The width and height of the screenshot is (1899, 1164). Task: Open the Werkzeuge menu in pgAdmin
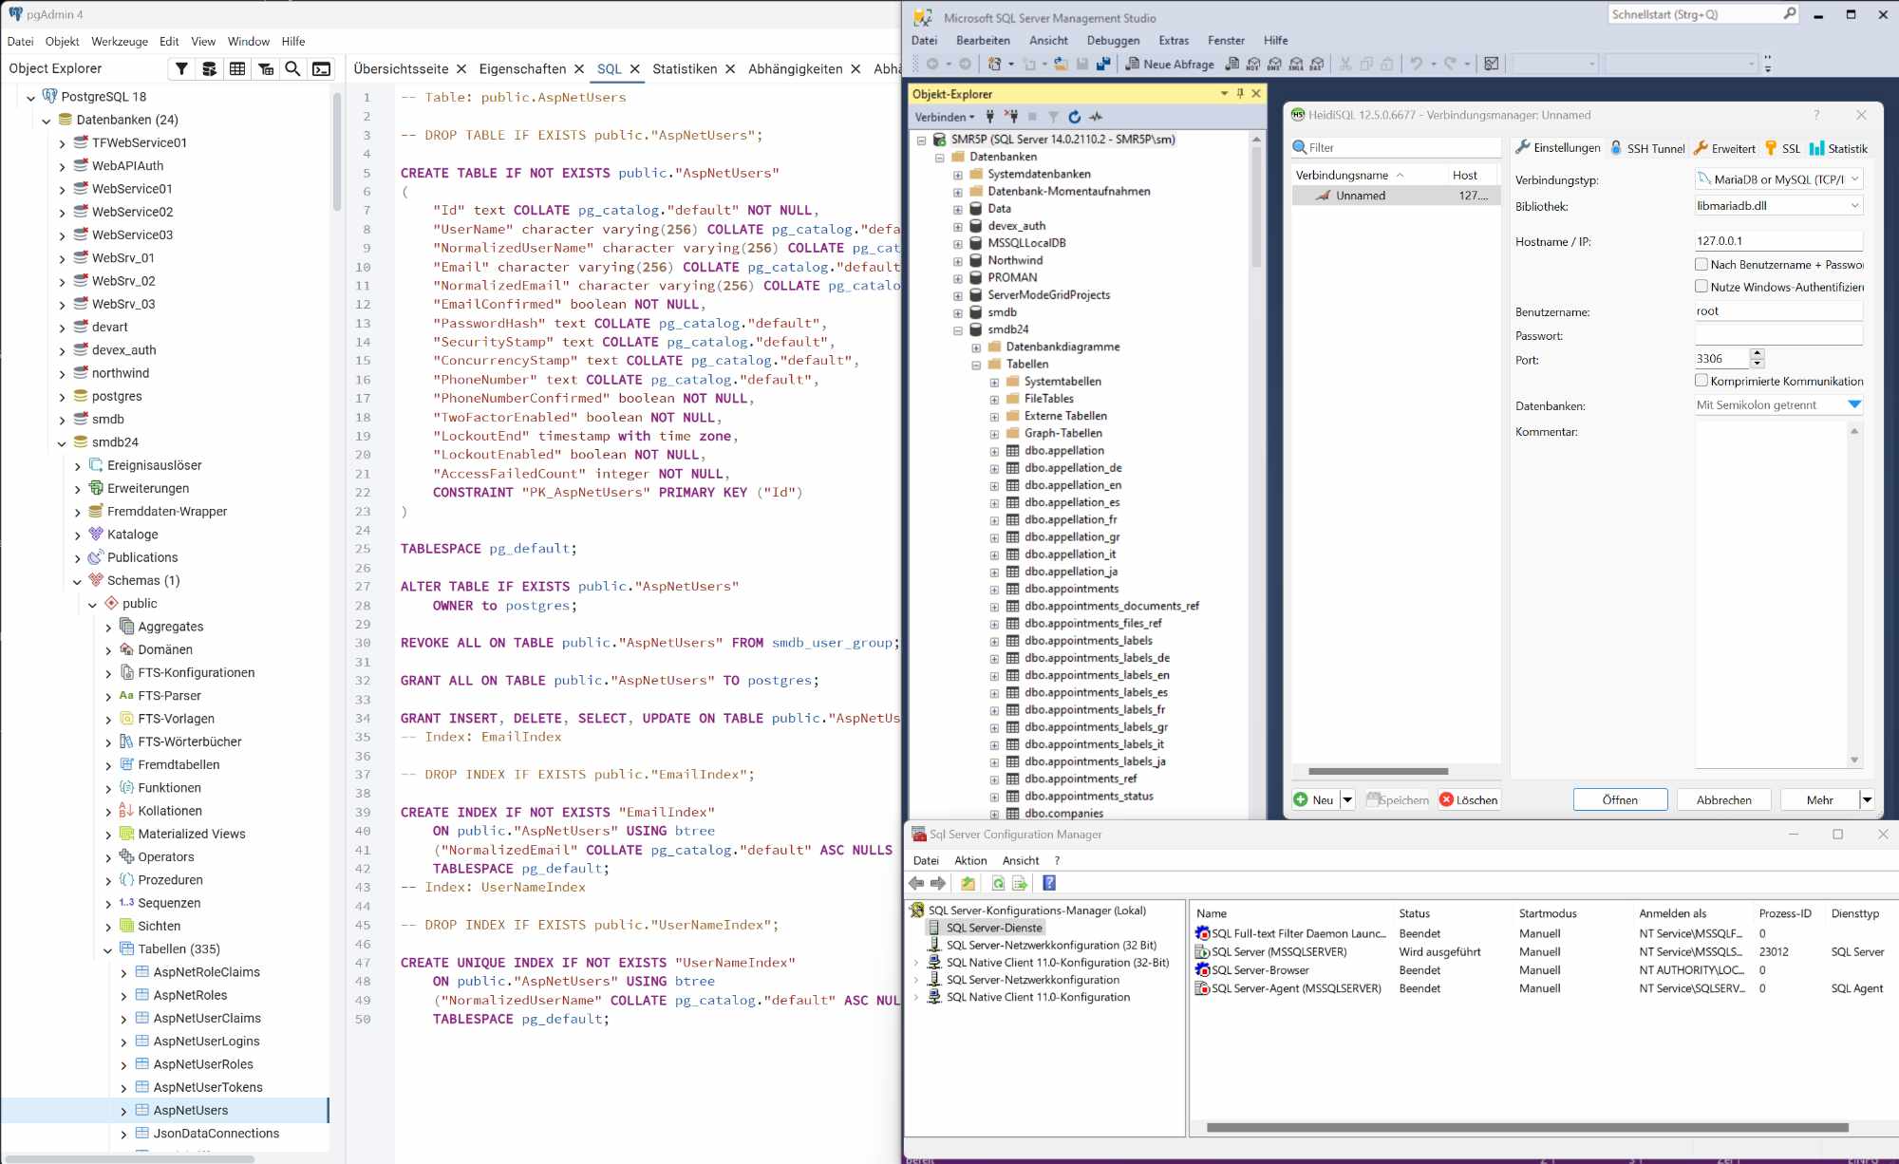pyautogui.click(x=120, y=41)
